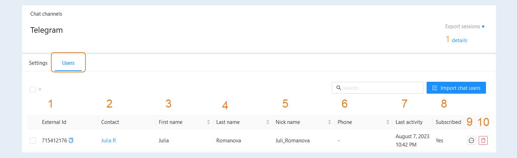Click the Export sessions indicator dot

pos(483,26)
